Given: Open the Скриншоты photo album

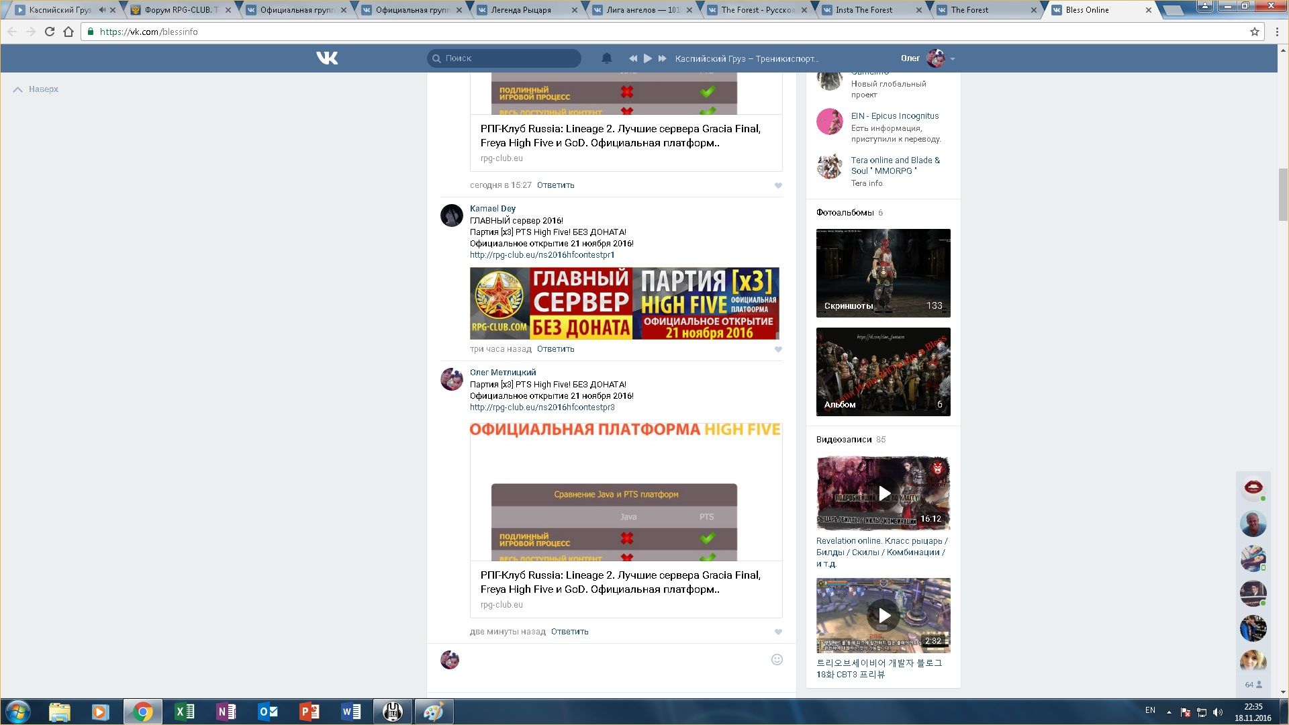Looking at the screenshot, I should 884,273.
